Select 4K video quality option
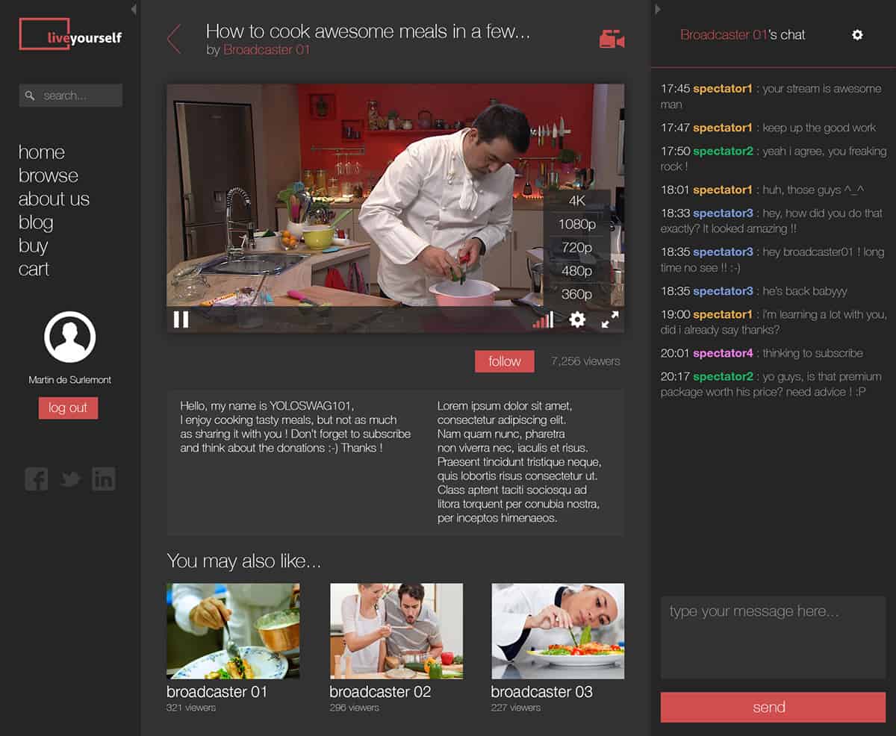Screen dimensions: 896x736 coord(576,201)
